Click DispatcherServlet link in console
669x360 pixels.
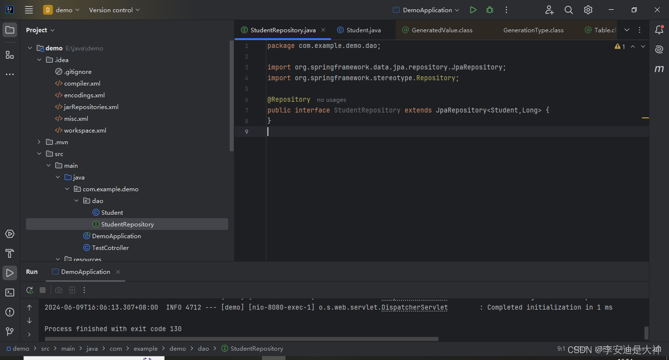(x=414, y=308)
